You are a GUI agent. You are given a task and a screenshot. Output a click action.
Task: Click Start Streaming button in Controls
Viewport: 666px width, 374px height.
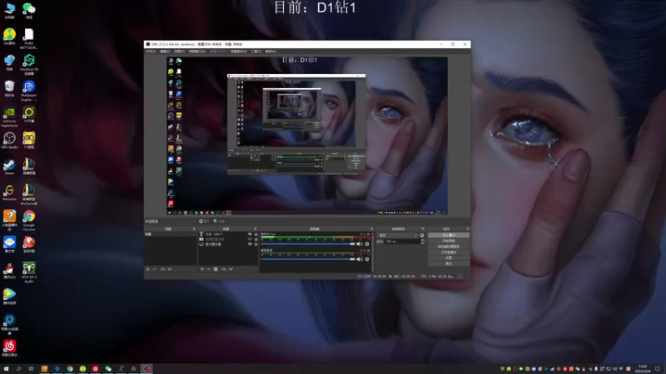(449, 235)
